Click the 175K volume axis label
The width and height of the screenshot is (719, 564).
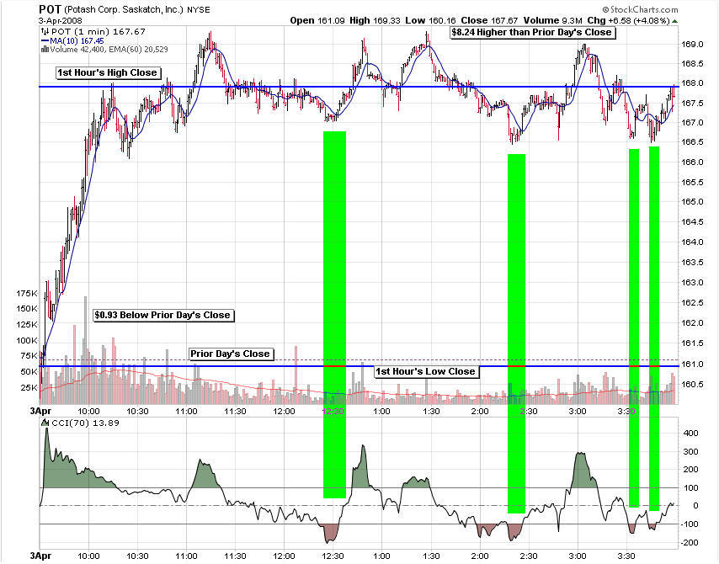click(27, 293)
